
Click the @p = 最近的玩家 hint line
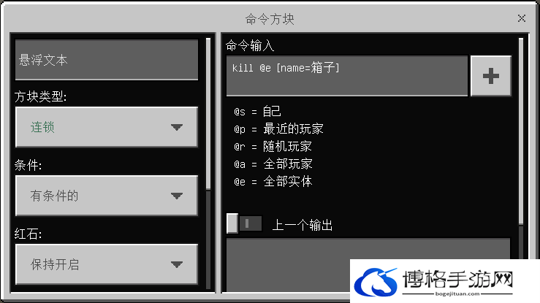click(x=278, y=129)
